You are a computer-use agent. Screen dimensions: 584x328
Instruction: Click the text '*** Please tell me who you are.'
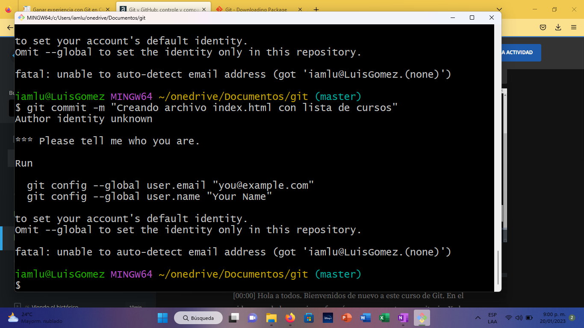pyautogui.click(x=108, y=141)
